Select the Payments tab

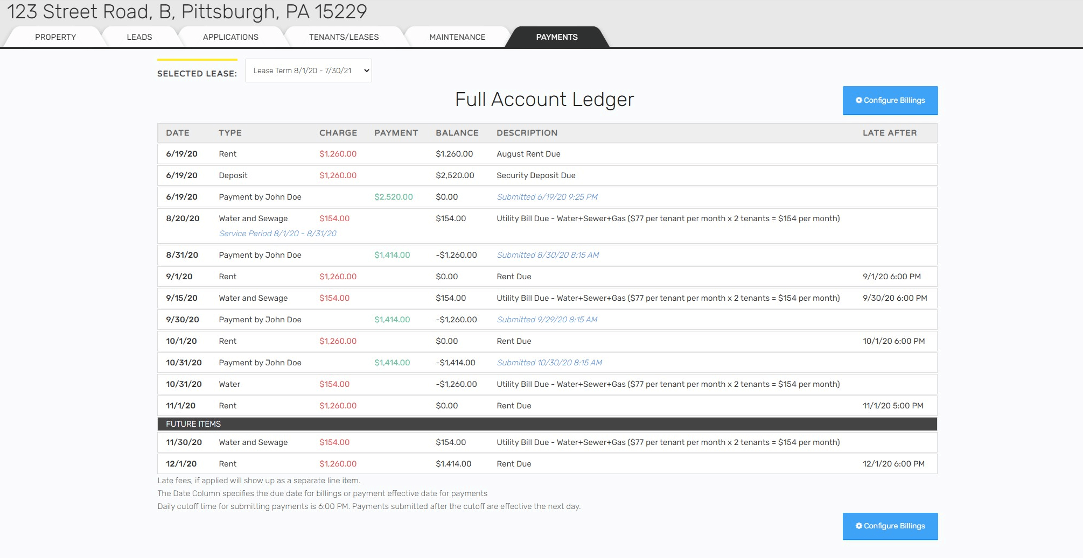coord(556,37)
